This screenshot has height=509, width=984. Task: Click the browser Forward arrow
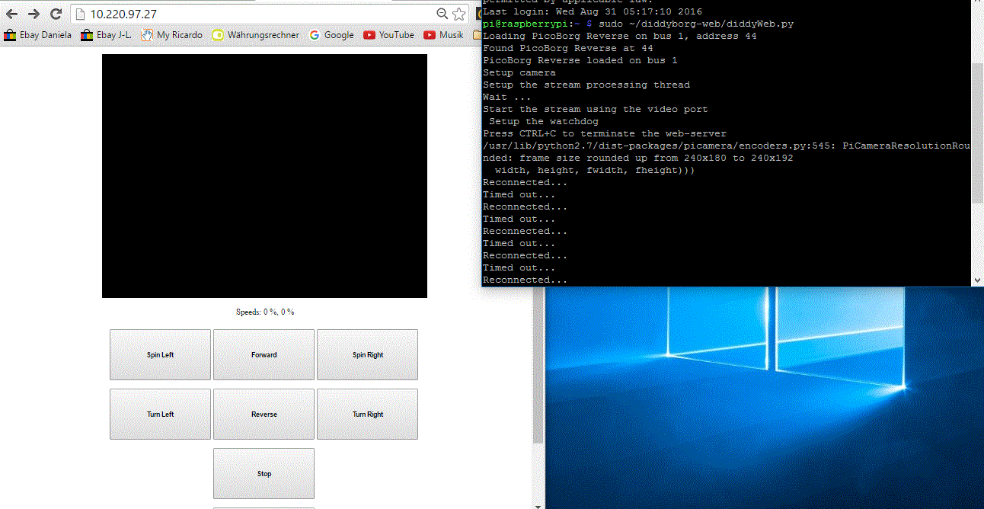coord(34,14)
